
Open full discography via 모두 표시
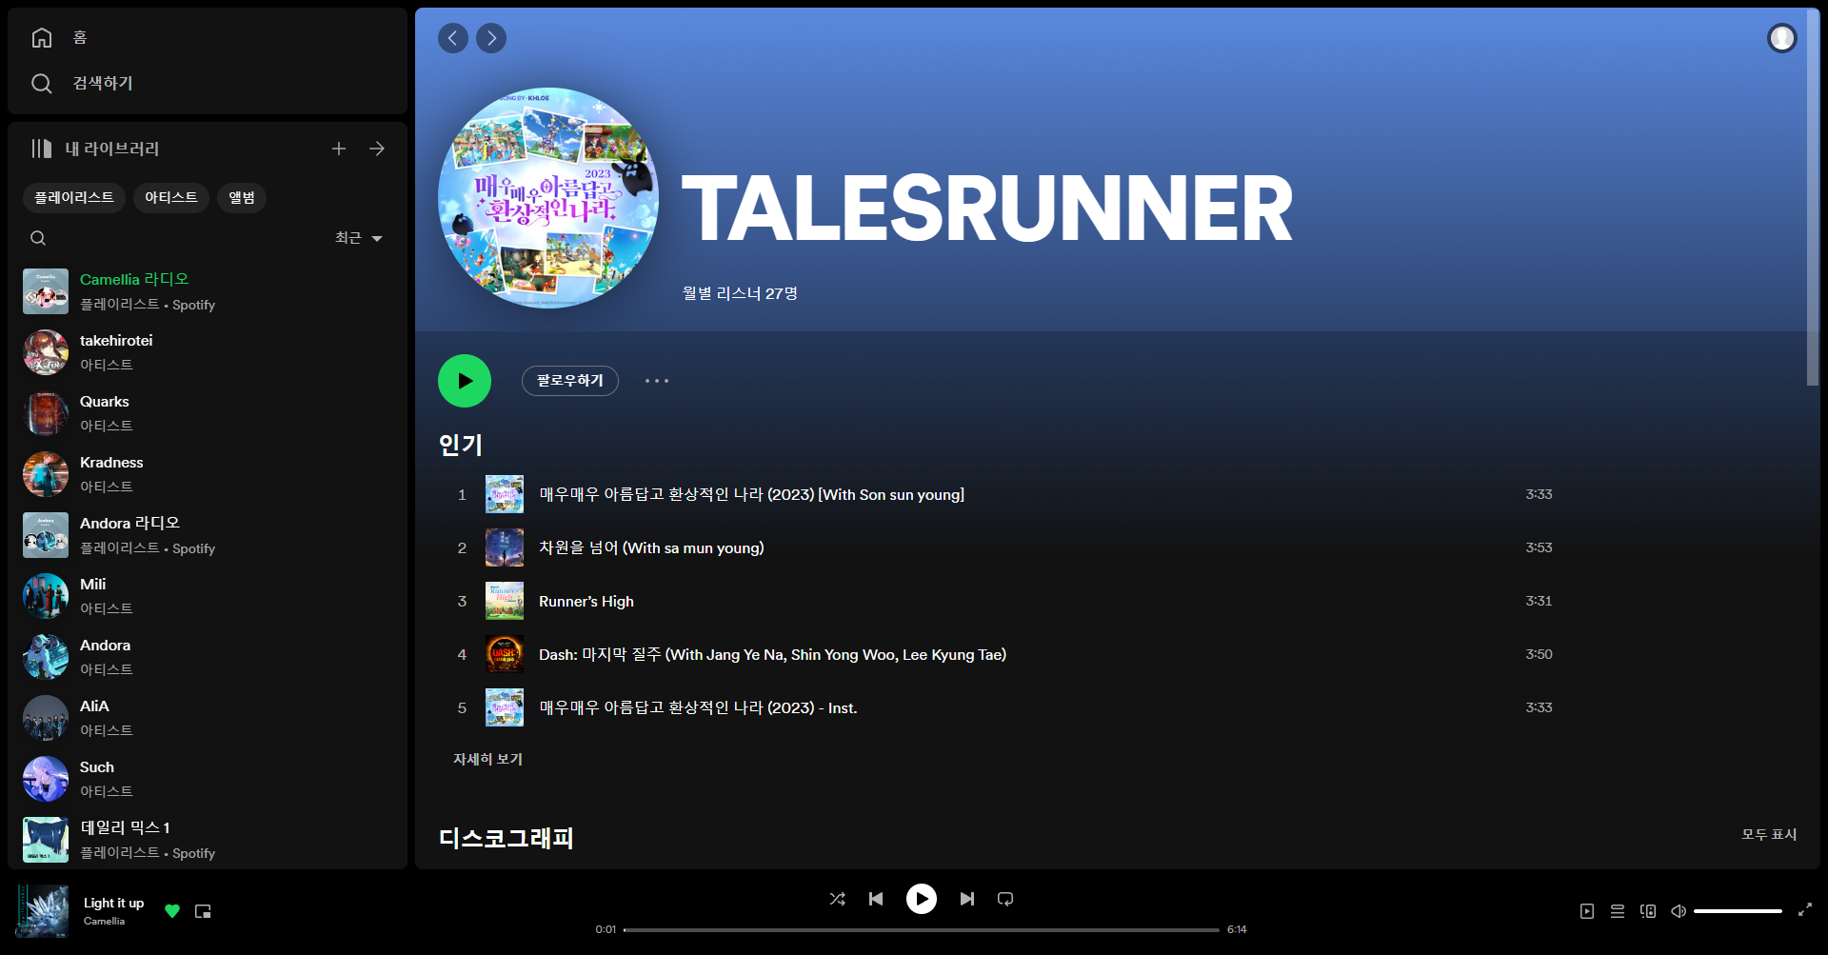(x=1769, y=834)
